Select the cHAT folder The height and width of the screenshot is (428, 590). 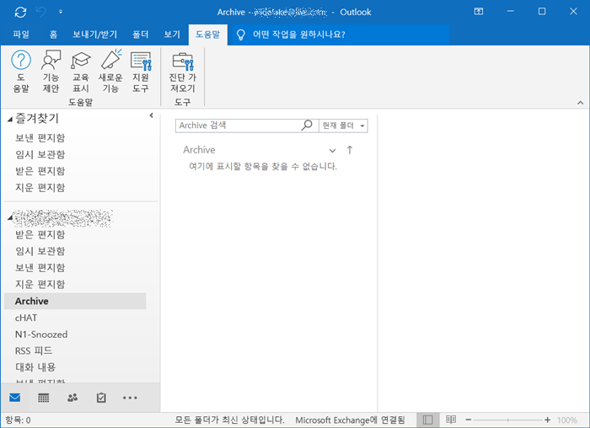26,318
